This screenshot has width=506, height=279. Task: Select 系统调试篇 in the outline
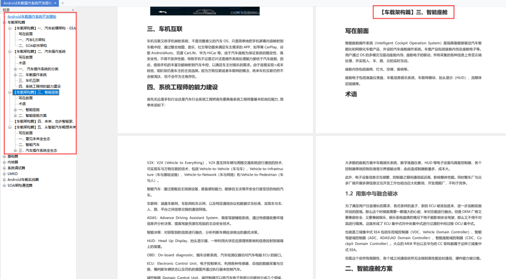pyautogui.click(x=16, y=168)
